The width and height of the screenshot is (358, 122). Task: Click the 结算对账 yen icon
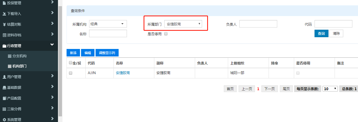tap(4, 24)
